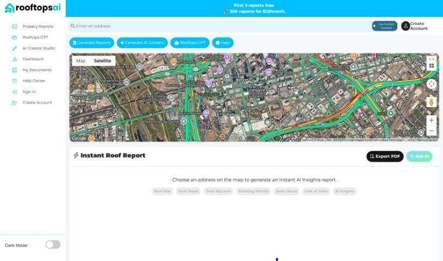Click the Generate Reports button
Screen dimensions: 443x261
click(x=92, y=42)
